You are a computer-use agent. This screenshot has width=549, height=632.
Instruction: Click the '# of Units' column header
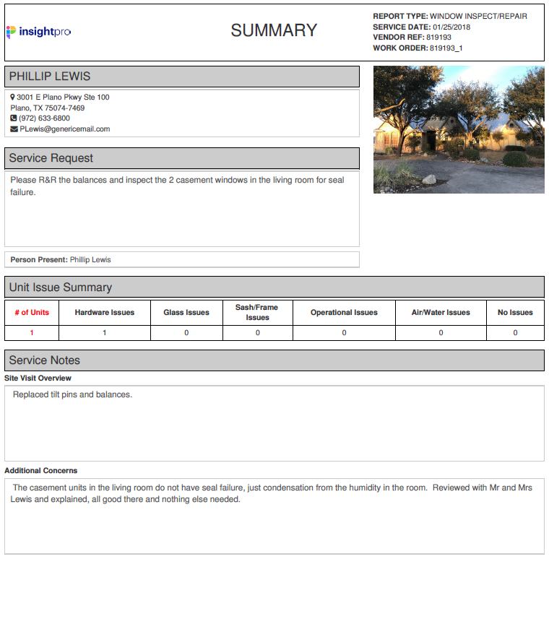(x=32, y=312)
